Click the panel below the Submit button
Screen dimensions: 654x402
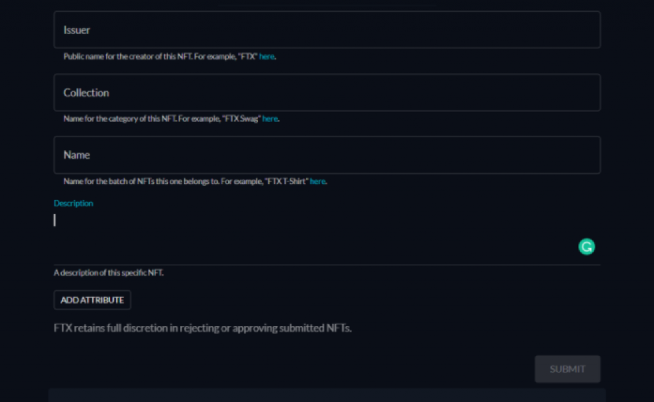tap(327, 396)
